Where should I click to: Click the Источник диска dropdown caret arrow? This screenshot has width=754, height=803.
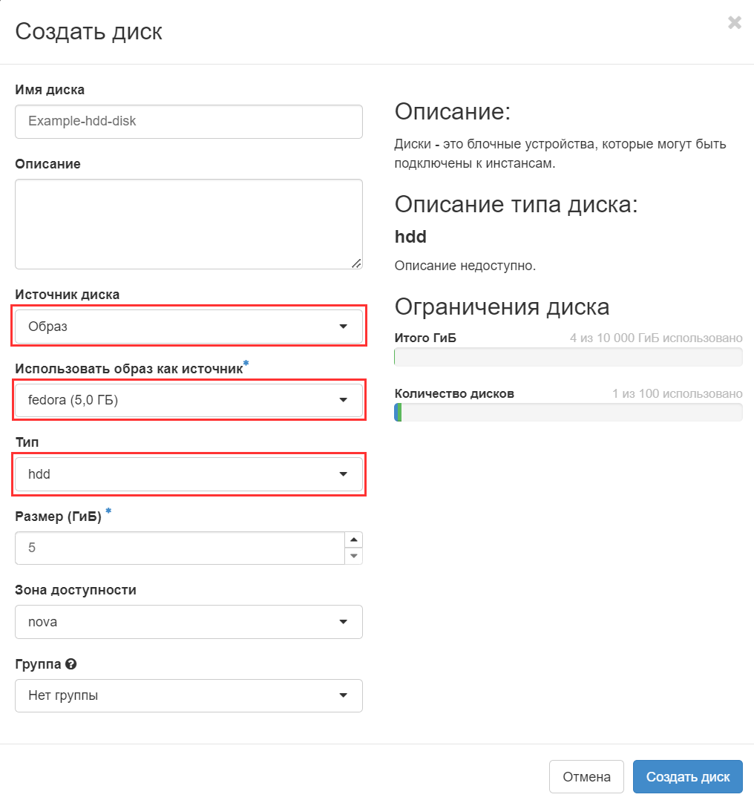click(x=343, y=327)
